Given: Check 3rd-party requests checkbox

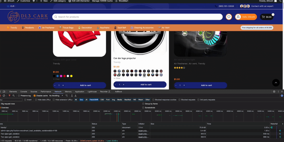Looking at the screenshot, I should pos(199,100).
